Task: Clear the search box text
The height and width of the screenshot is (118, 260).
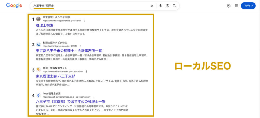Action: [152, 6]
